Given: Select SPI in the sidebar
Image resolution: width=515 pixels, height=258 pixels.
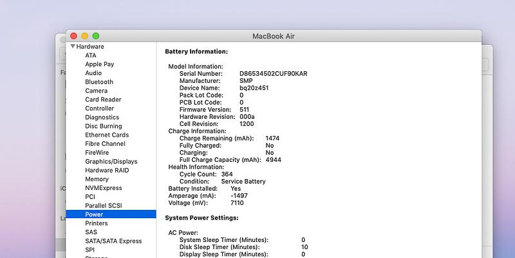Looking at the screenshot, I should point(89,250).
